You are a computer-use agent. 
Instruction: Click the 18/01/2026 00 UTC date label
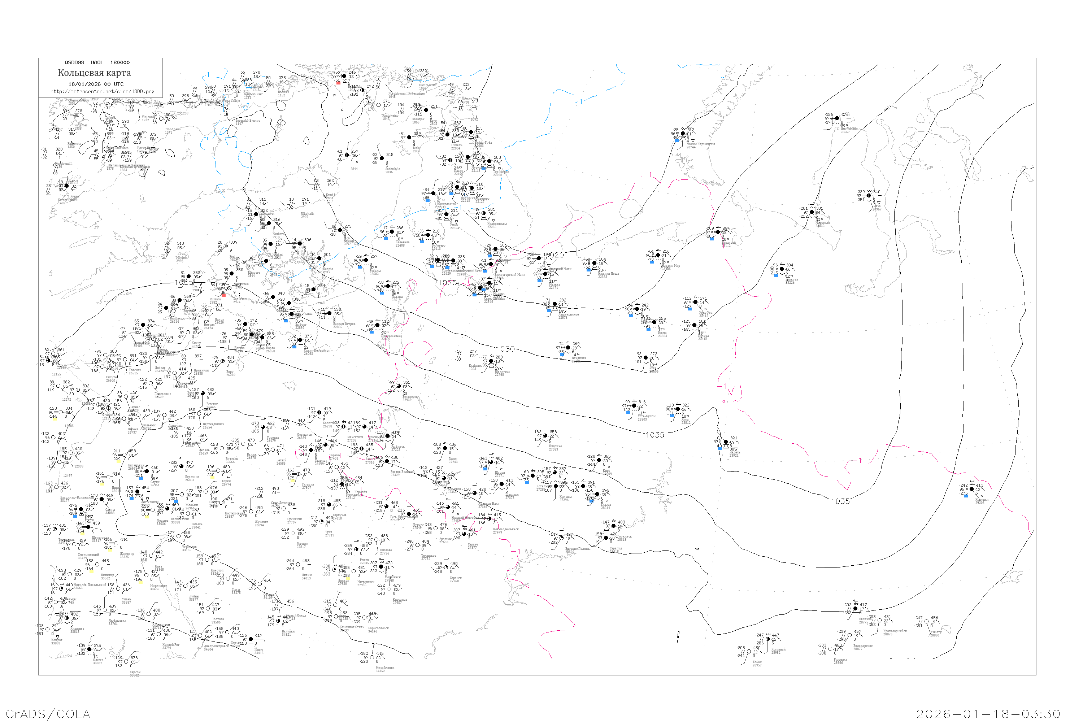coord(96,84)
